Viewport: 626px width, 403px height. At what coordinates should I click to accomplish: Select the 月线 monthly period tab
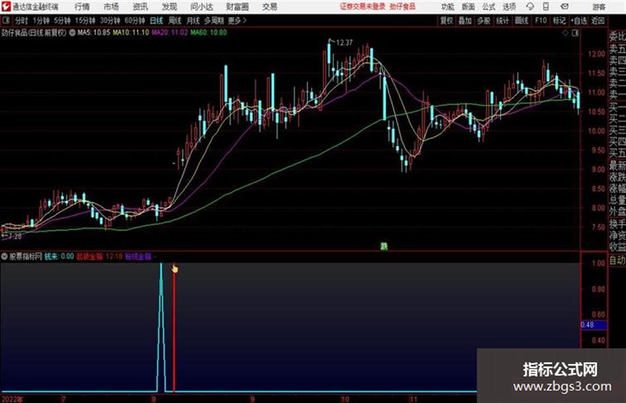[x=193, y=21]
